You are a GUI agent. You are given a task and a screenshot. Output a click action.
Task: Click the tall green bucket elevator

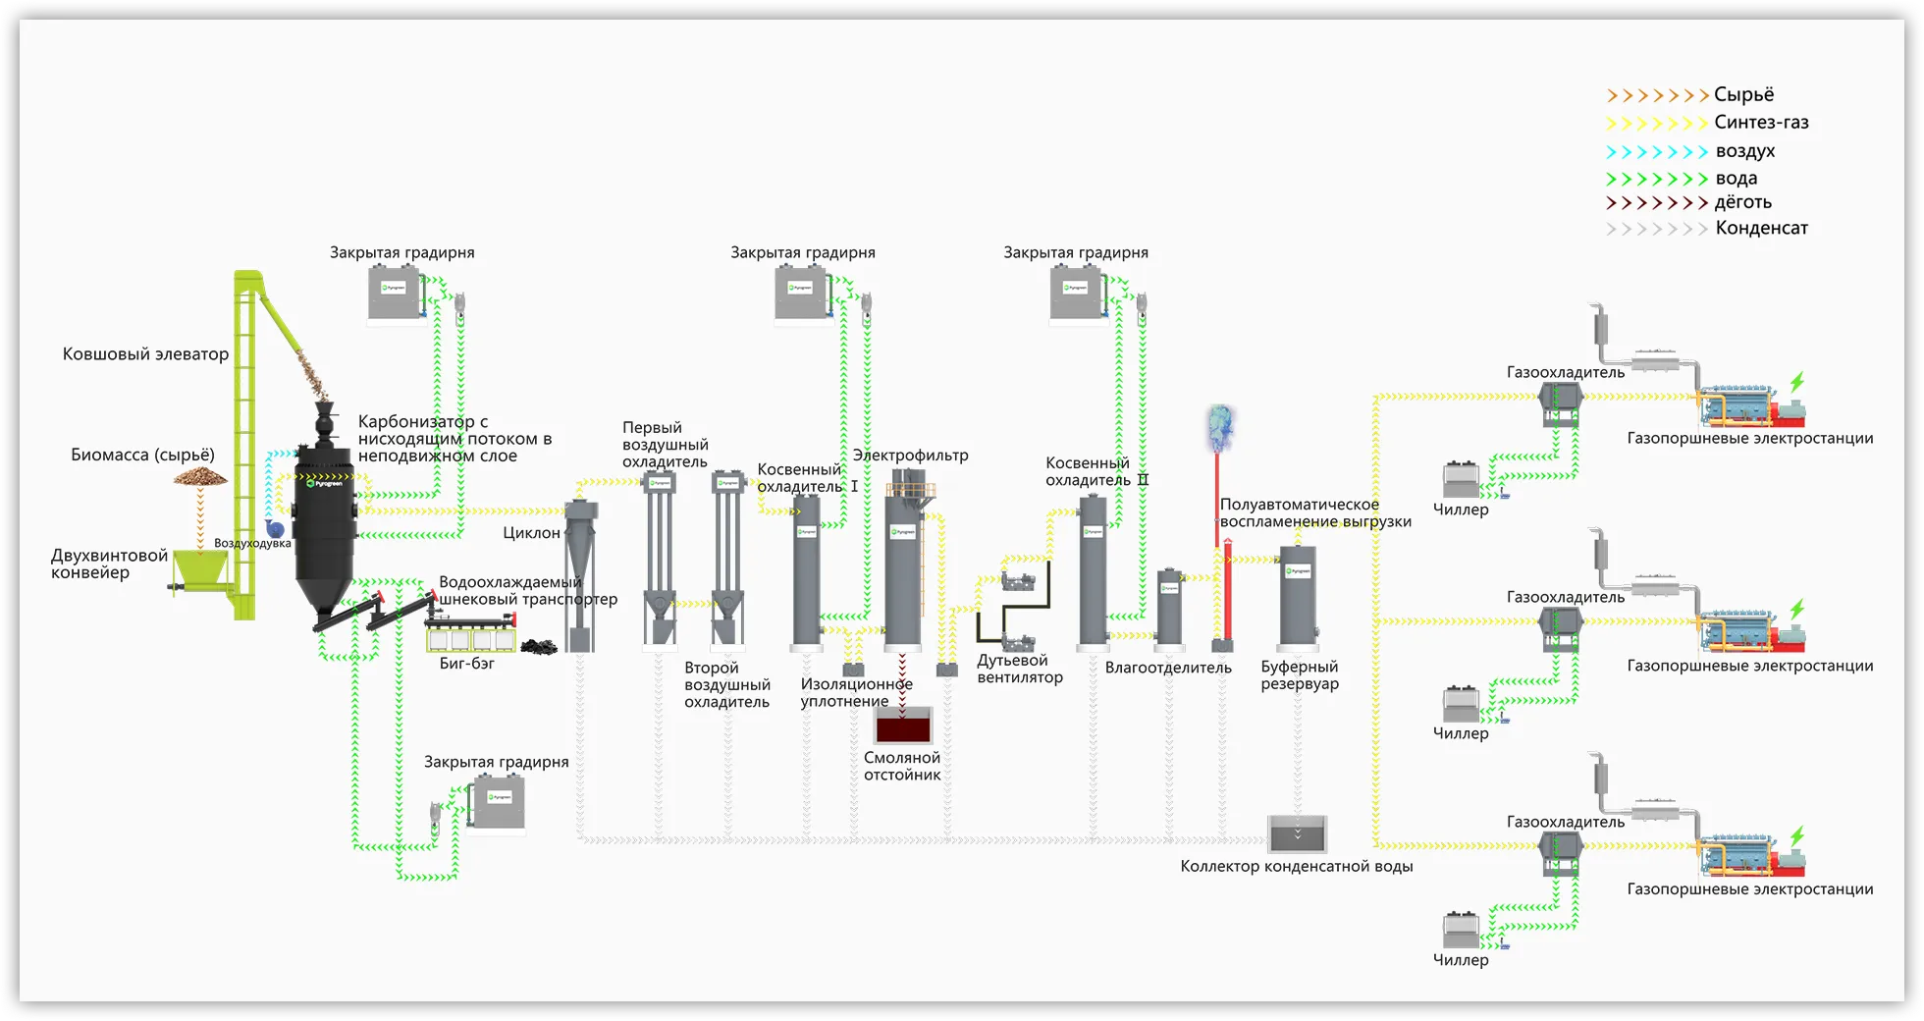coord(244,442)
